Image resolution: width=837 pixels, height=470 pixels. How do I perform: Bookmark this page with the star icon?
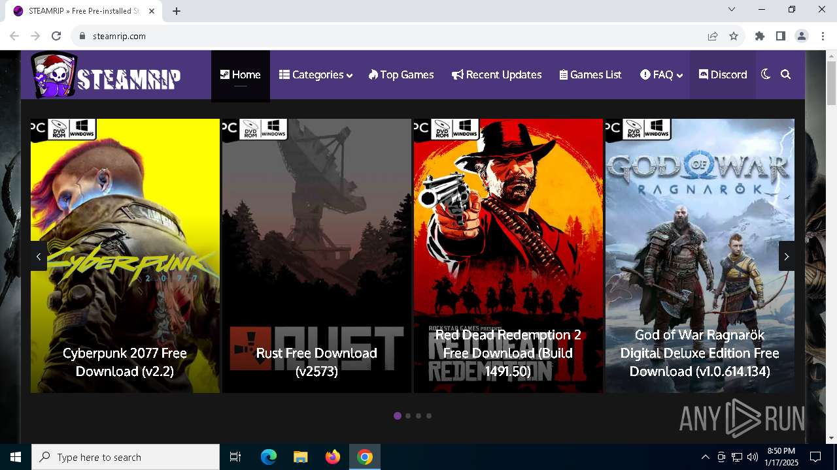[x=734, y=36]
